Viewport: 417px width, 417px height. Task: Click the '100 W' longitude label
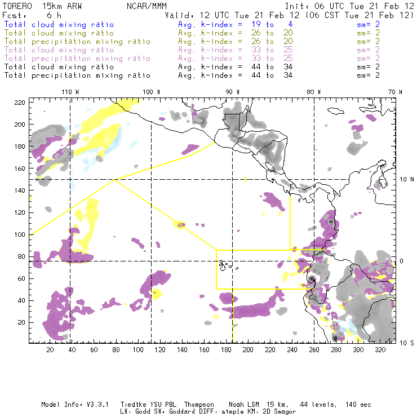[x=152, y=92]
